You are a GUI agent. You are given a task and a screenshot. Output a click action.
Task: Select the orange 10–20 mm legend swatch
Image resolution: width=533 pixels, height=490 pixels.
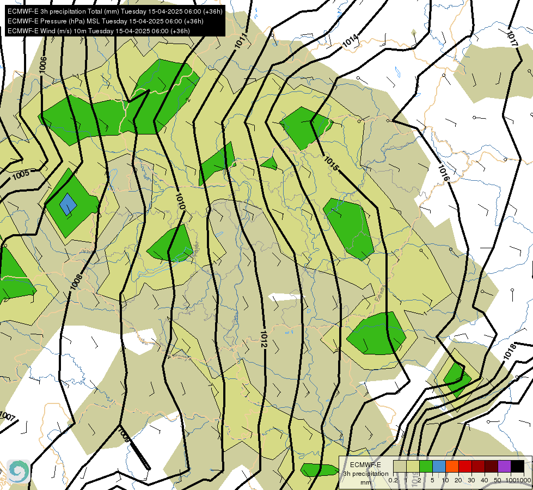pos(452,466)
